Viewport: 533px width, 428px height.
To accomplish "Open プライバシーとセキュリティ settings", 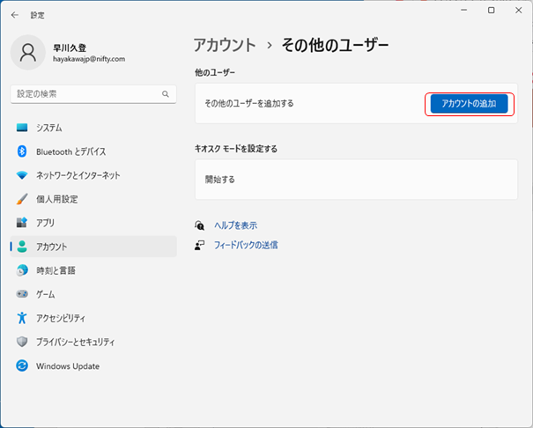I will click(x=75, y=342).
